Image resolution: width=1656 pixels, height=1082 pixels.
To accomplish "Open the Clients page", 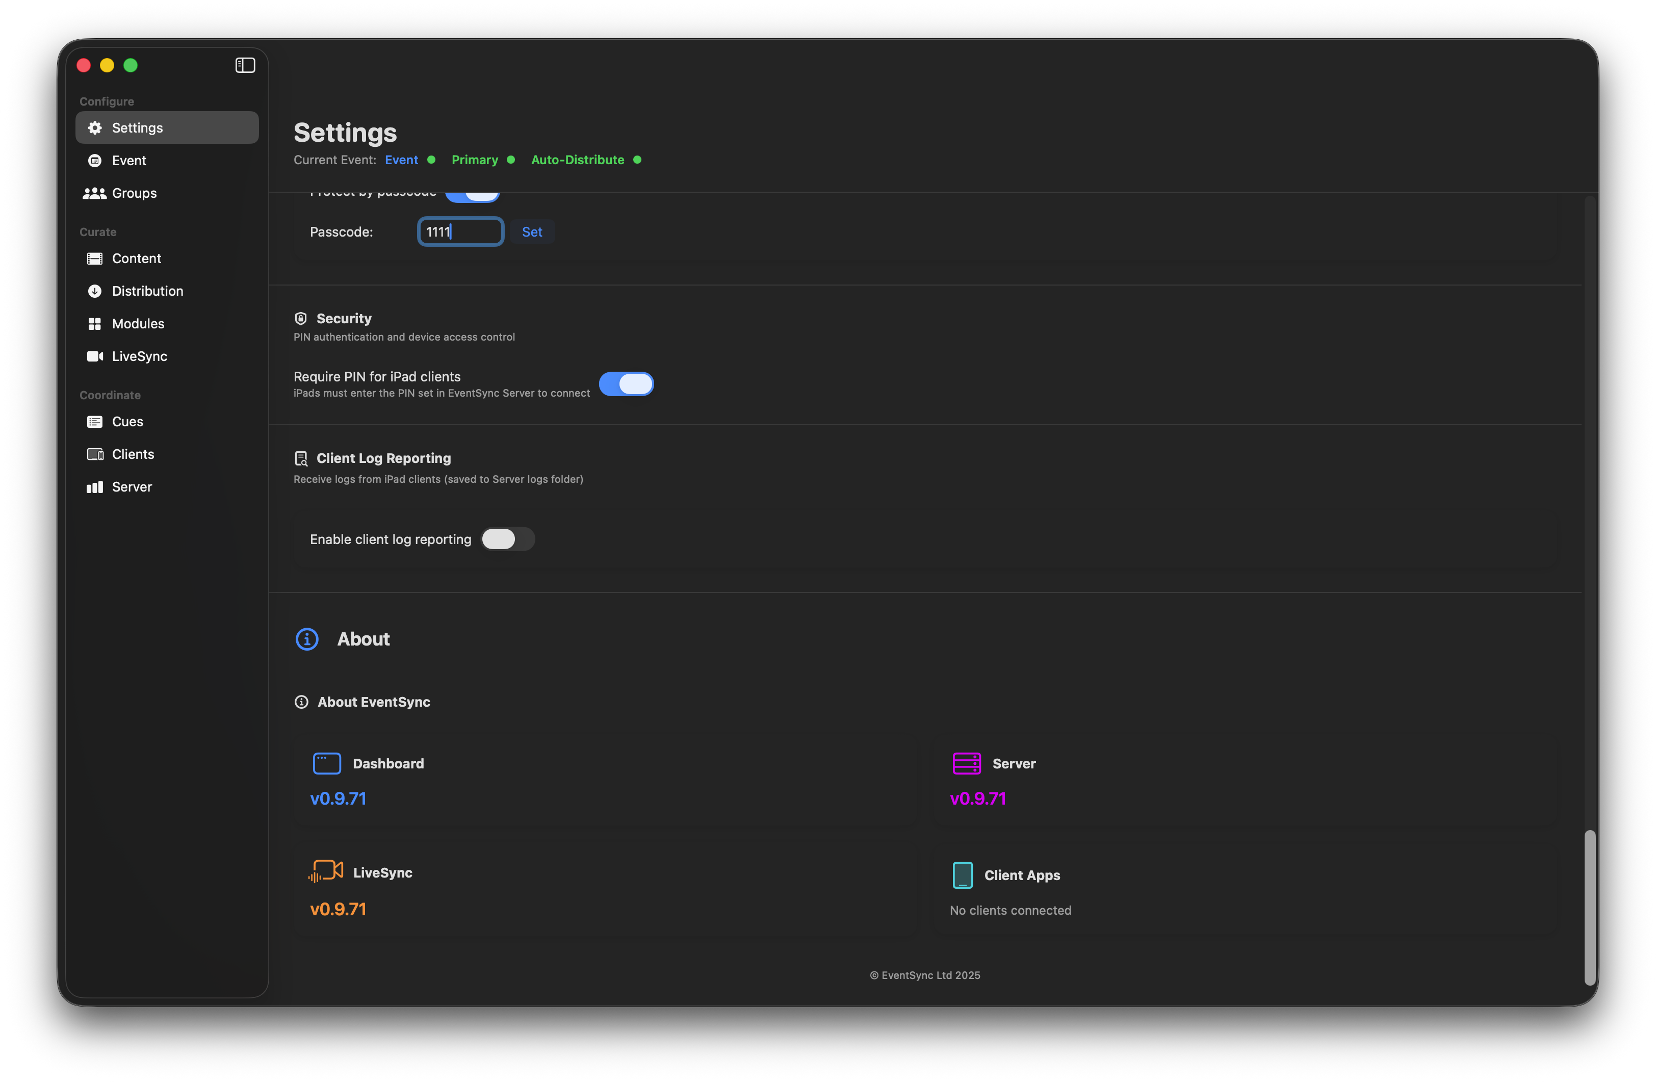I will coord(167,454).
